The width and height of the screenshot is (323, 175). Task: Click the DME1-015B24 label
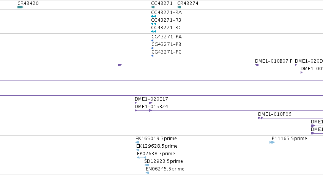(x=151, y=107)
